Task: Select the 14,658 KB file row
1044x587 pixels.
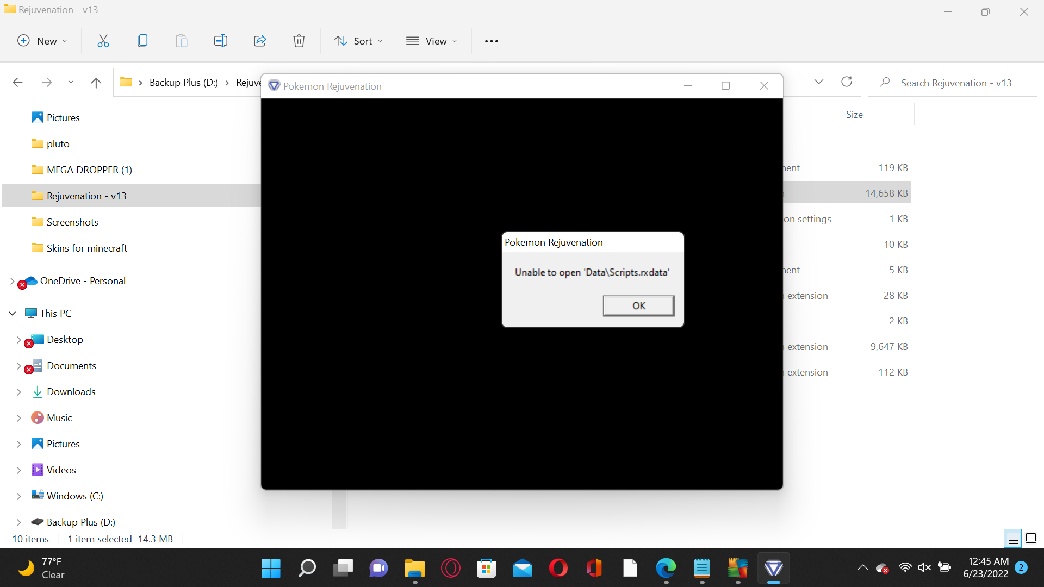Action: point(847,193)
